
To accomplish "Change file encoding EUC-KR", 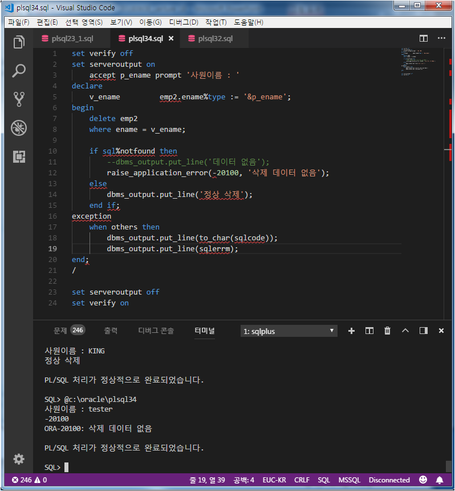I will (274, 480).
